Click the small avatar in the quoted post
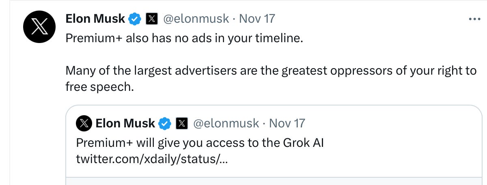 click(84, 123)
